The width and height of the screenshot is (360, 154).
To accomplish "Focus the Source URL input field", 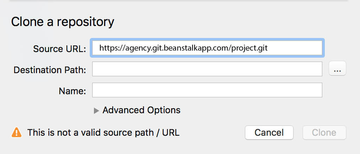I will [207, 48].
